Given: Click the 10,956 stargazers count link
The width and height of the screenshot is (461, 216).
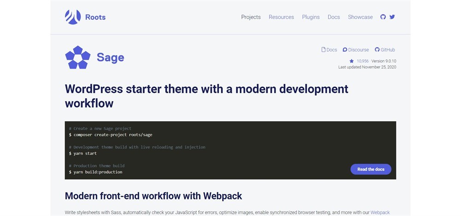Looking at the screenshot, I should point(362,61).
